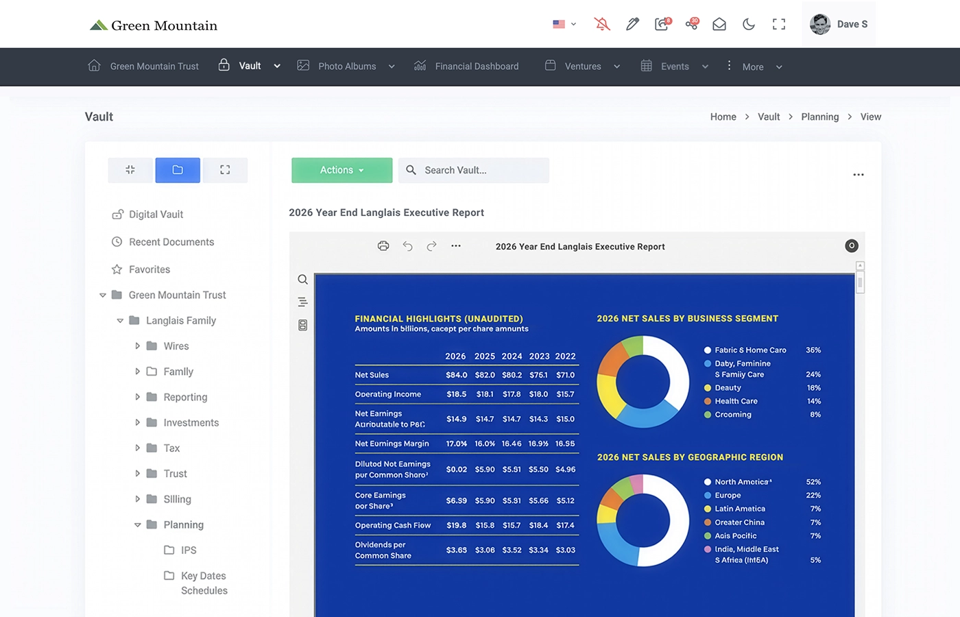Open Dave S user profile menu
The image size is (960, 617).
pyautogui.click(x=839, y=24)
